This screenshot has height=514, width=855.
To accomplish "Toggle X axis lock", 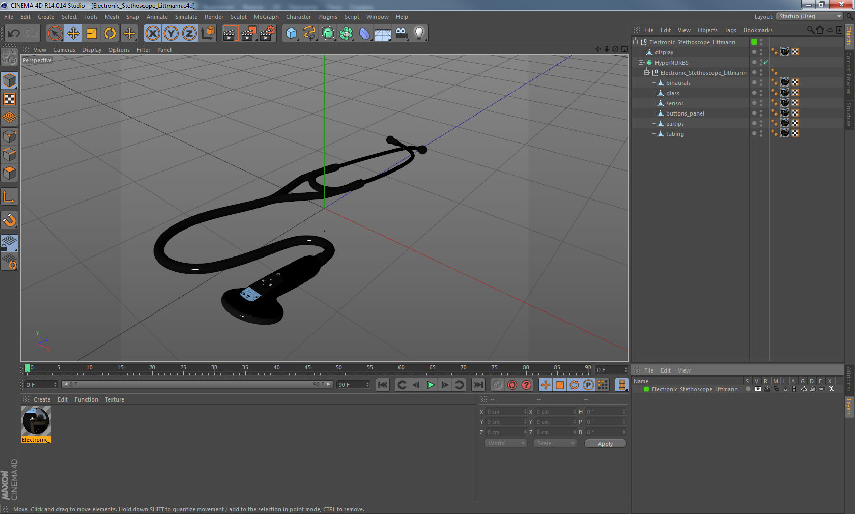I will (x=152, y=34).
